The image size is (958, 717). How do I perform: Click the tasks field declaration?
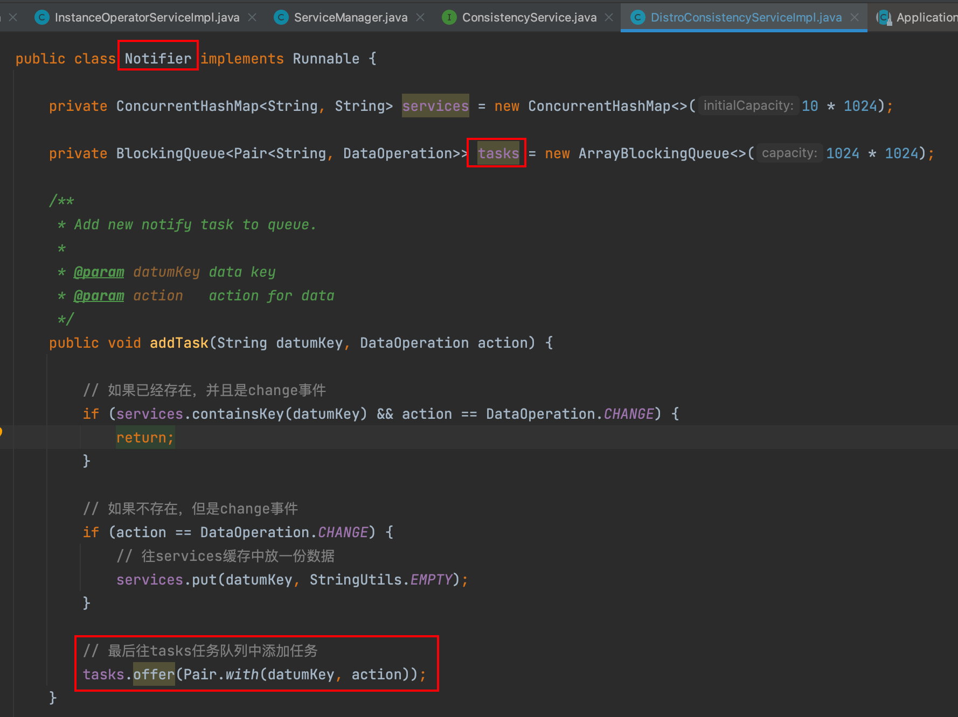tap(498, 153)
